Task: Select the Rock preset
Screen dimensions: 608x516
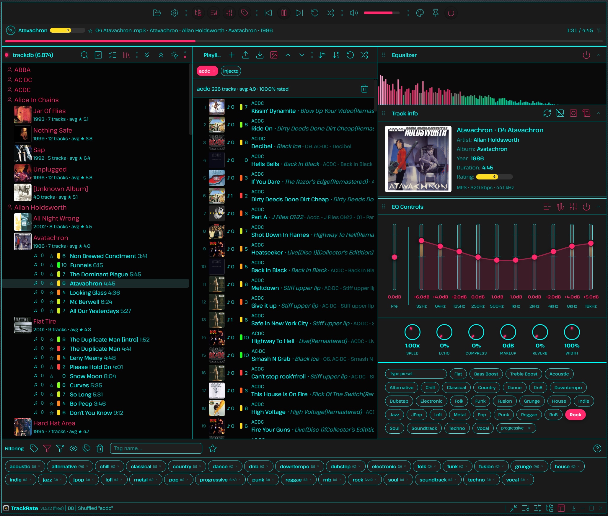Action: tap(575, 415)
